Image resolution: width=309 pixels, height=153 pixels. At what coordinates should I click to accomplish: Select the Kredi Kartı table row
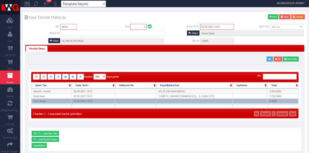pyautogui.click(x=165, y=96)
